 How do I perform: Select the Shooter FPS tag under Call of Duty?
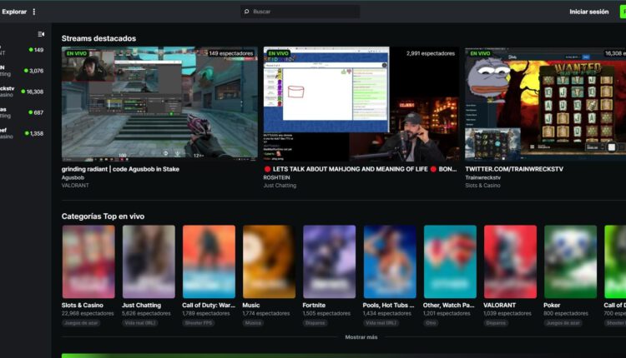[199, 323]
